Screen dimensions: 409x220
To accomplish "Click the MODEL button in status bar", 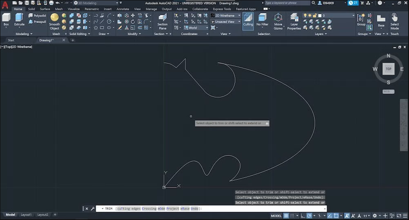I will click(276, 216).
